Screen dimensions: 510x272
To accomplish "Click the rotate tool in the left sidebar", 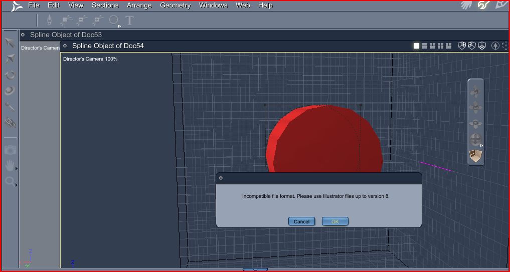I will pyautogui.click(x=10, y=75).
